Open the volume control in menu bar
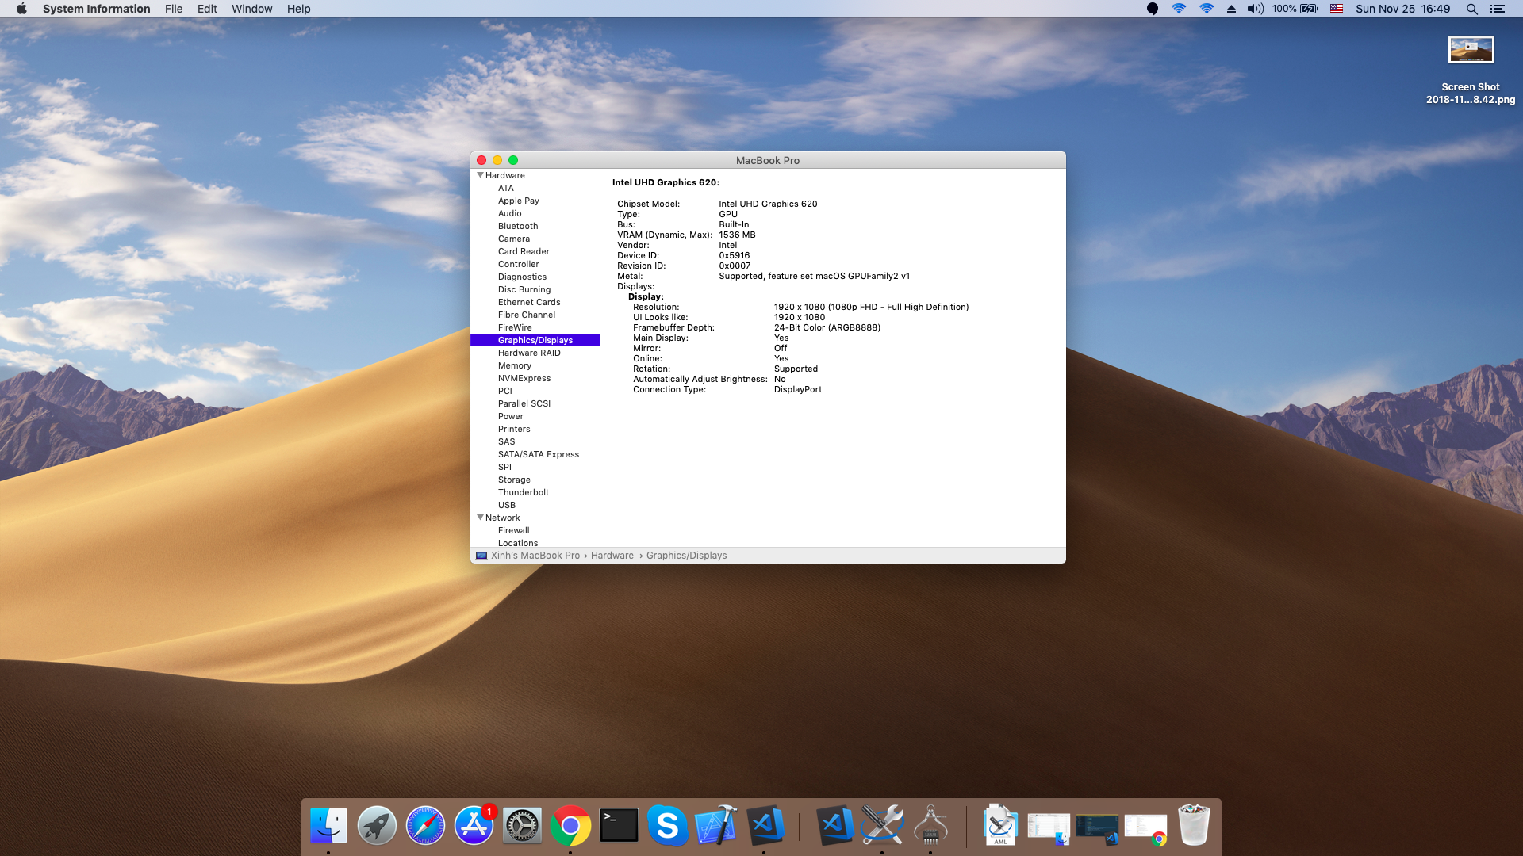The width and height of the screenshot is (1523, 856). (1255, 9)
